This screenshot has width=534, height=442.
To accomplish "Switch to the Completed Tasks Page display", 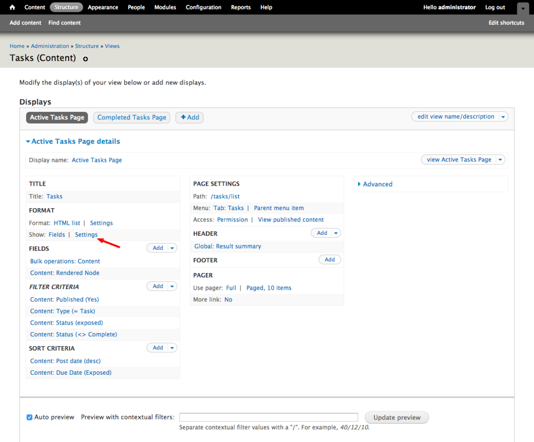I will pos(132,117).
